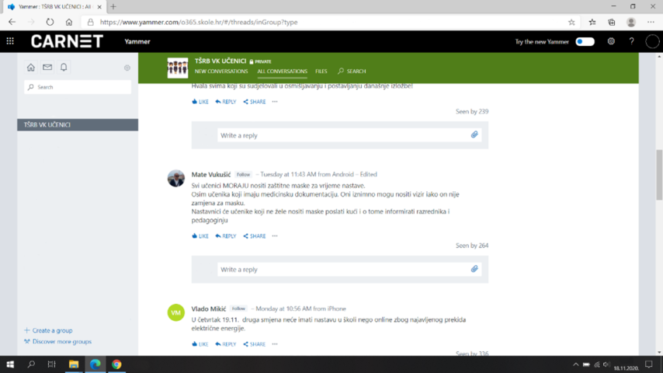
Task: Attach a file to Mate Vukušić reply
Action: point(474,269)
